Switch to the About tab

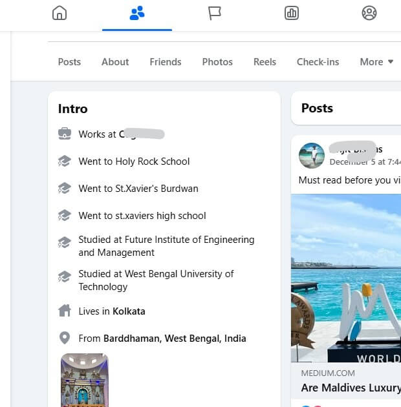point(115,62)
